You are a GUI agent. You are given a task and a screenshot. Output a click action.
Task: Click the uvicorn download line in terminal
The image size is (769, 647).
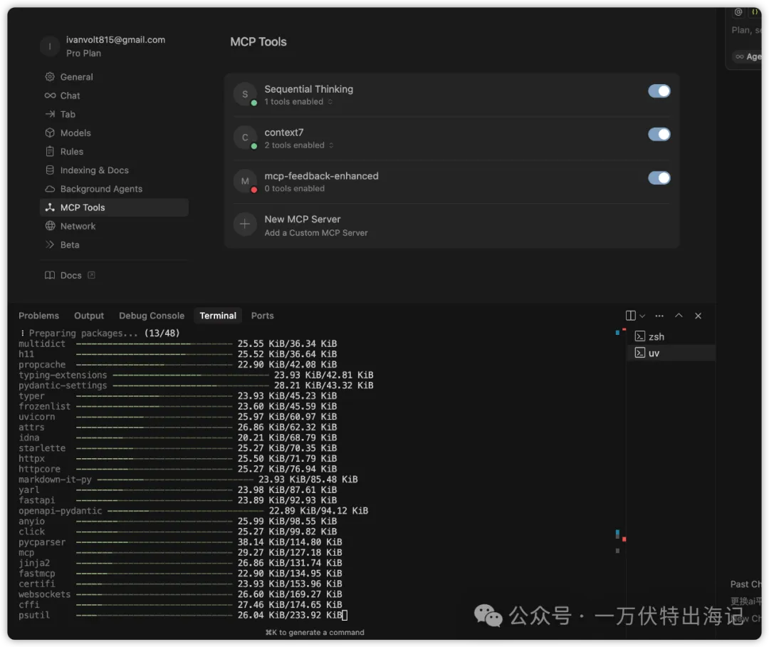tap(177, 416)
